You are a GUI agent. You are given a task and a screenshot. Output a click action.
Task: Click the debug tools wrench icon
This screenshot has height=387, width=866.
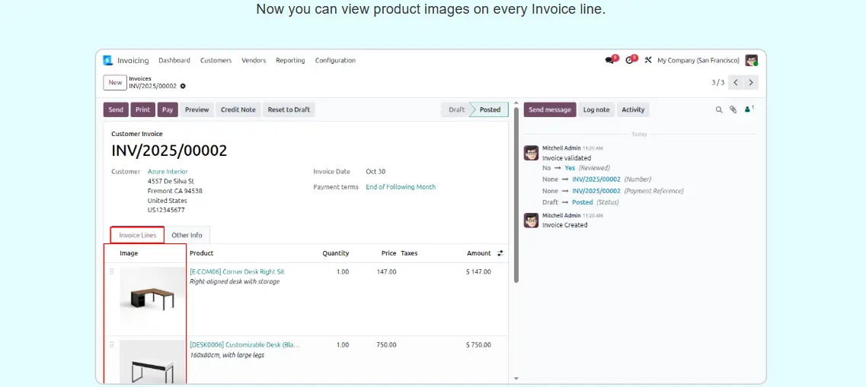[x=648, y=61]
